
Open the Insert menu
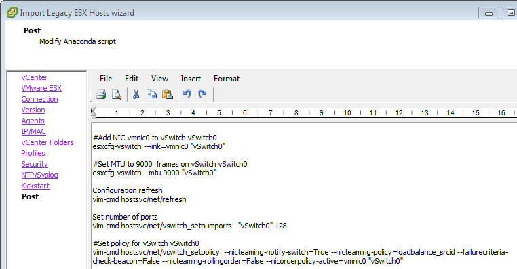tap(191, 79)
